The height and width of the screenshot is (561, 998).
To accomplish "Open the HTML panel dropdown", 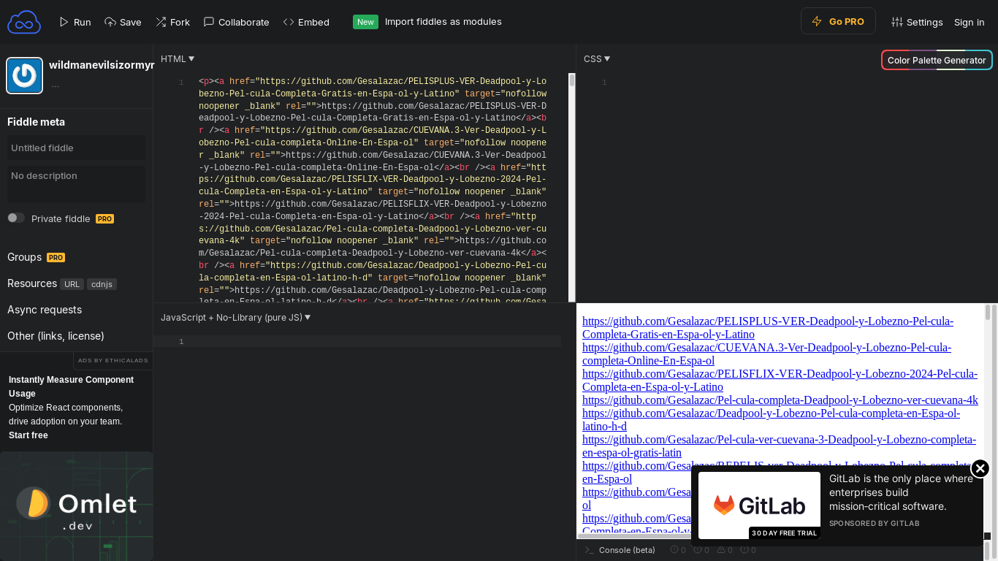I will coord(178,58).
